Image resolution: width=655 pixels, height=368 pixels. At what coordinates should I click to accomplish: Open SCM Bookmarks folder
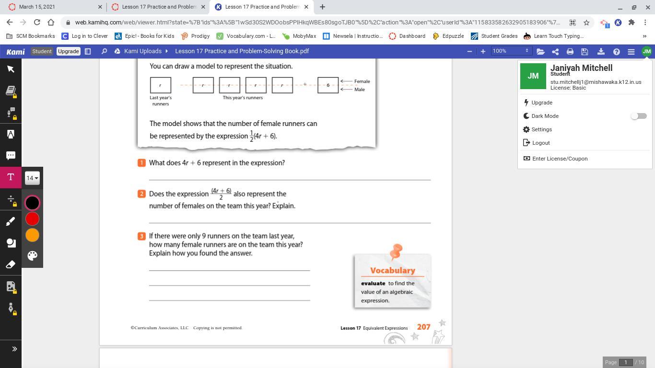[x=31, y=36]
